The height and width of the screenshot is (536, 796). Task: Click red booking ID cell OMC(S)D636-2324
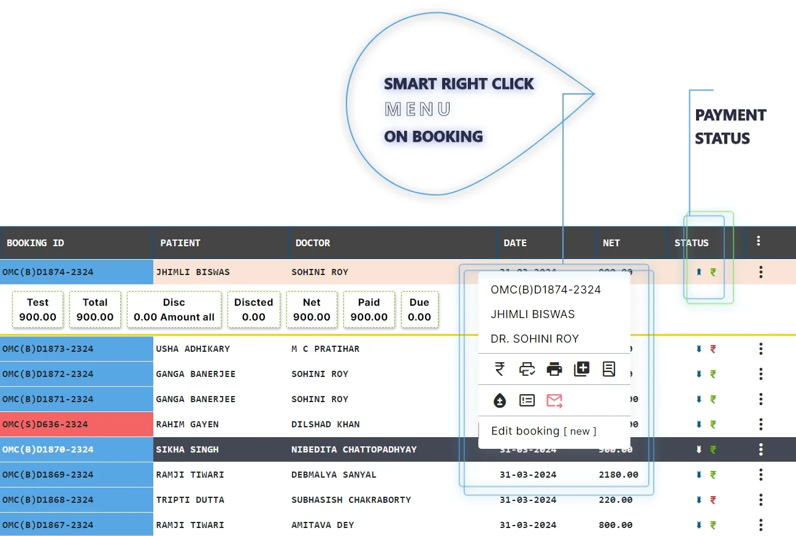pos(77,424)
